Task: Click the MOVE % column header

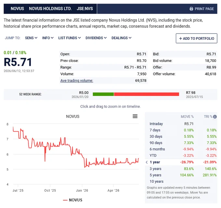Action: click(187, 117)
